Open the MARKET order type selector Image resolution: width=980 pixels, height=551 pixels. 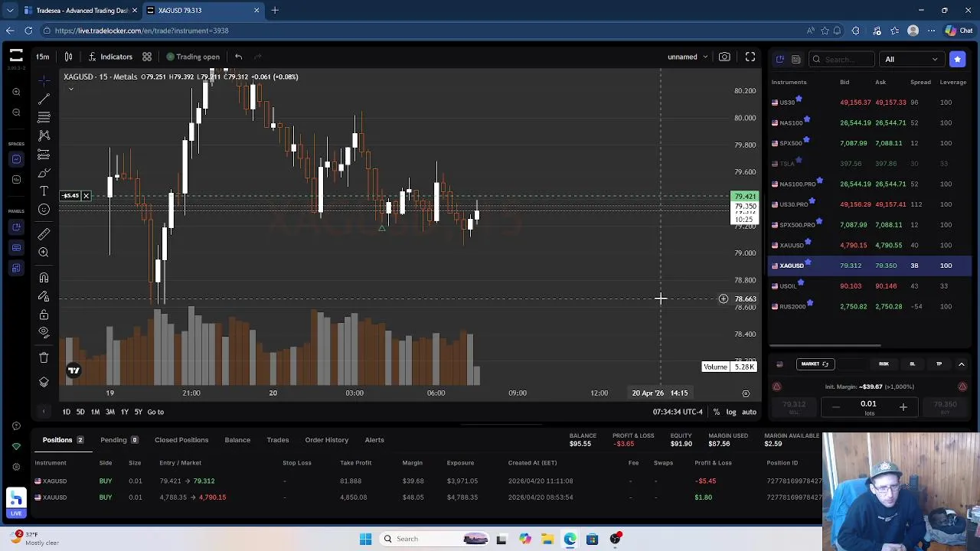[x=815, y=364]
